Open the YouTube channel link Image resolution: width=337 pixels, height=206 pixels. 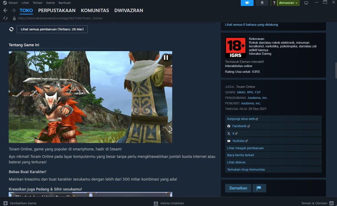click(238, 141)
